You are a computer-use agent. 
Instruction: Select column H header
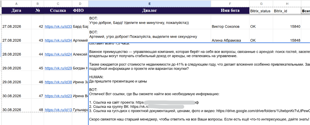tap(287, 4)
